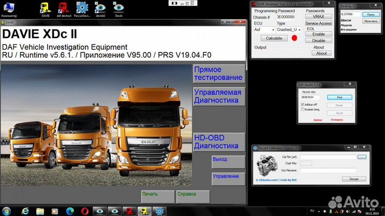Open the media player taskbar icon

tap(55, 211)
